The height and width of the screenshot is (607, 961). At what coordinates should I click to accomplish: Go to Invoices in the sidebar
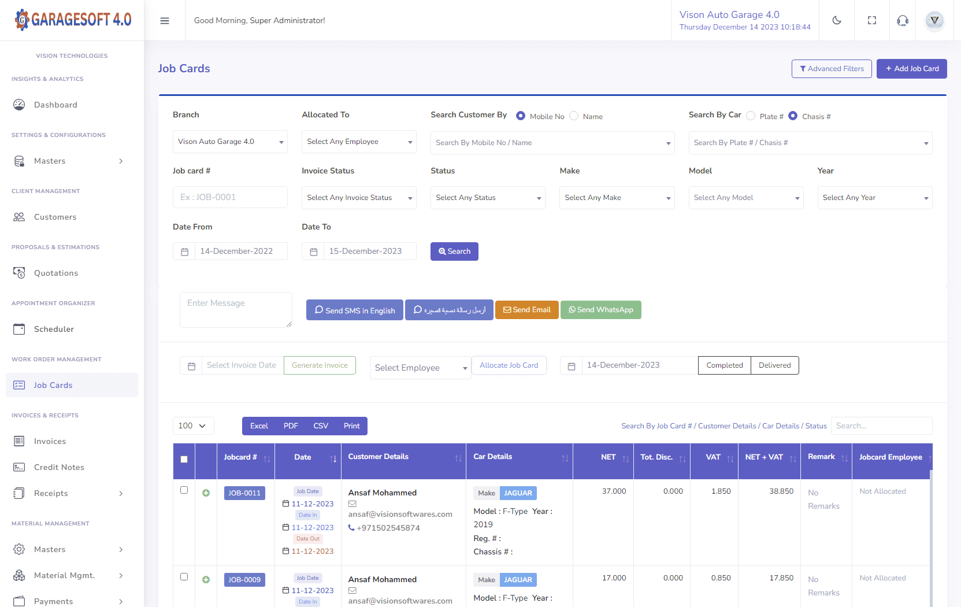click(x=50, y=441)
